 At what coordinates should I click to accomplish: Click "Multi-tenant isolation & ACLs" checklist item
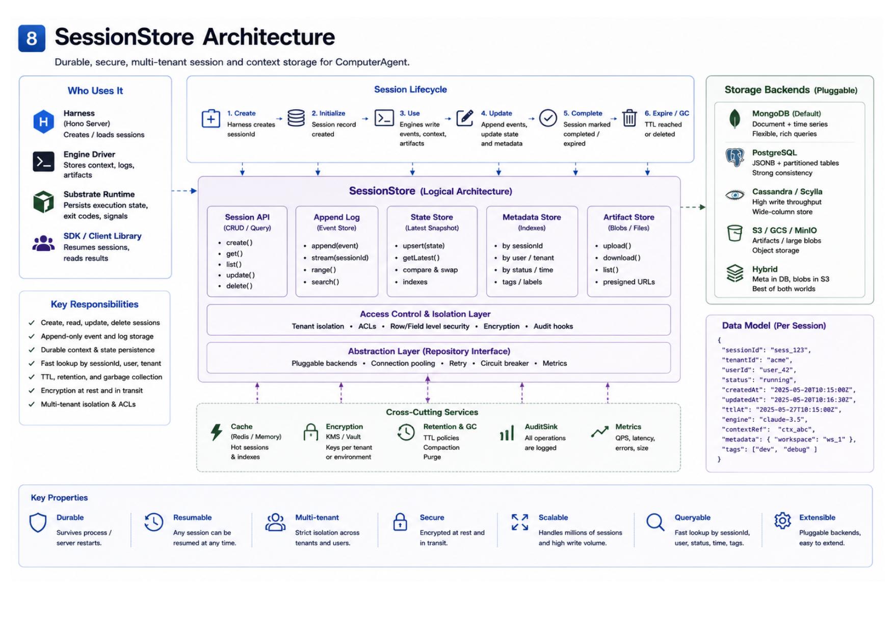pos(88,404)
